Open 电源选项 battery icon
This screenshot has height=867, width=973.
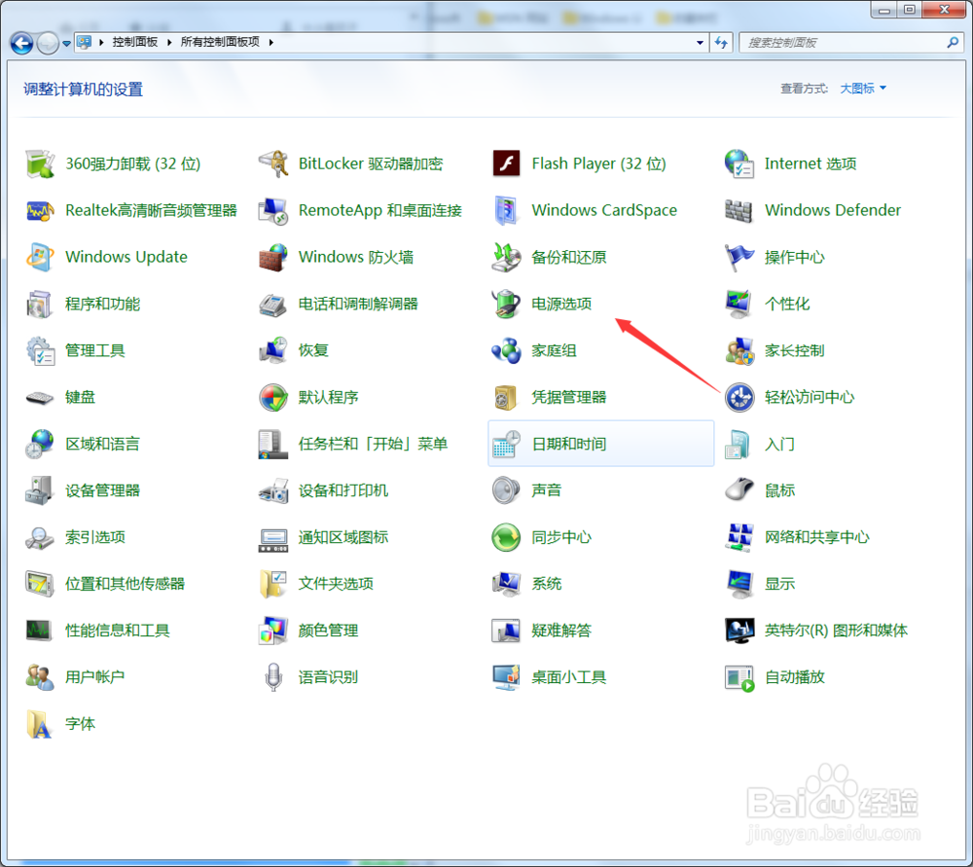(506, 305)
